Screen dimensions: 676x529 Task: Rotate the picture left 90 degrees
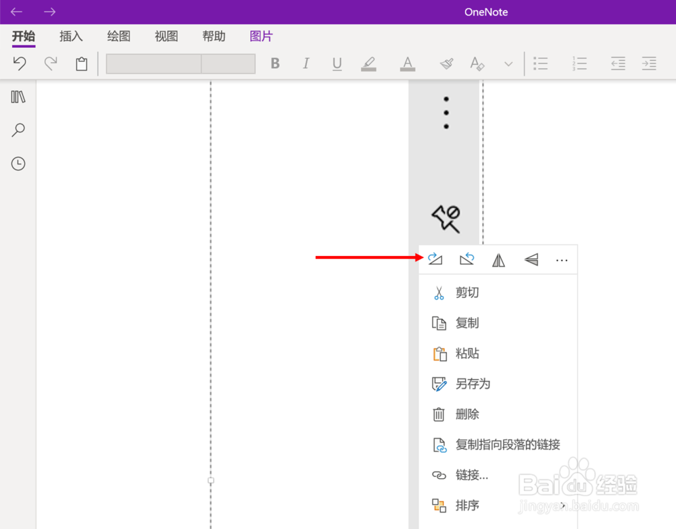point(467,259)
